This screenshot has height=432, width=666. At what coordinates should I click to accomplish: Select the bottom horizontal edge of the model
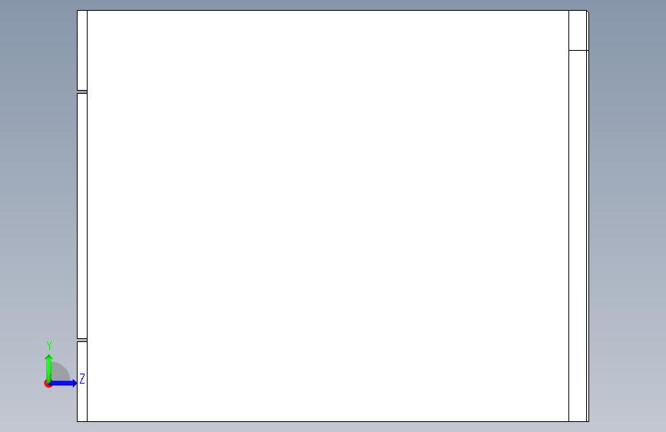[333, 422]
